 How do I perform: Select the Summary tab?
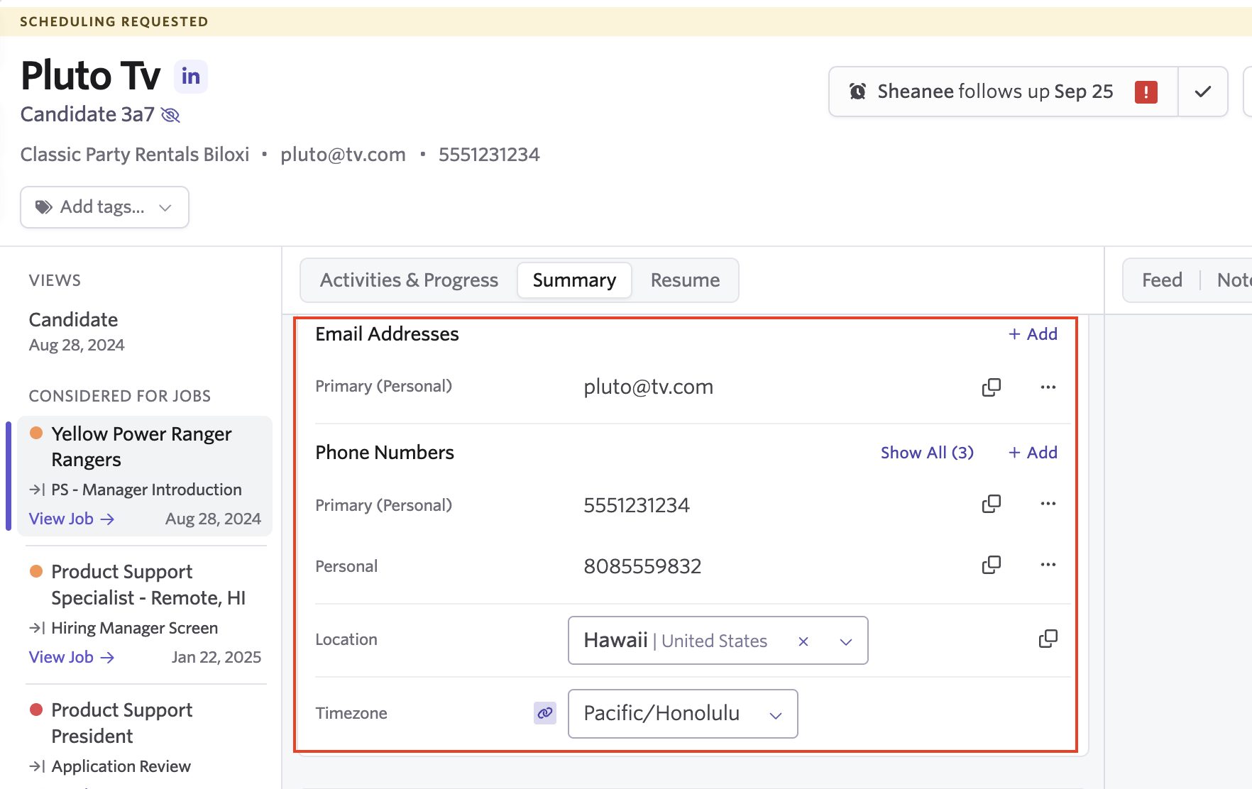[574, 280]
